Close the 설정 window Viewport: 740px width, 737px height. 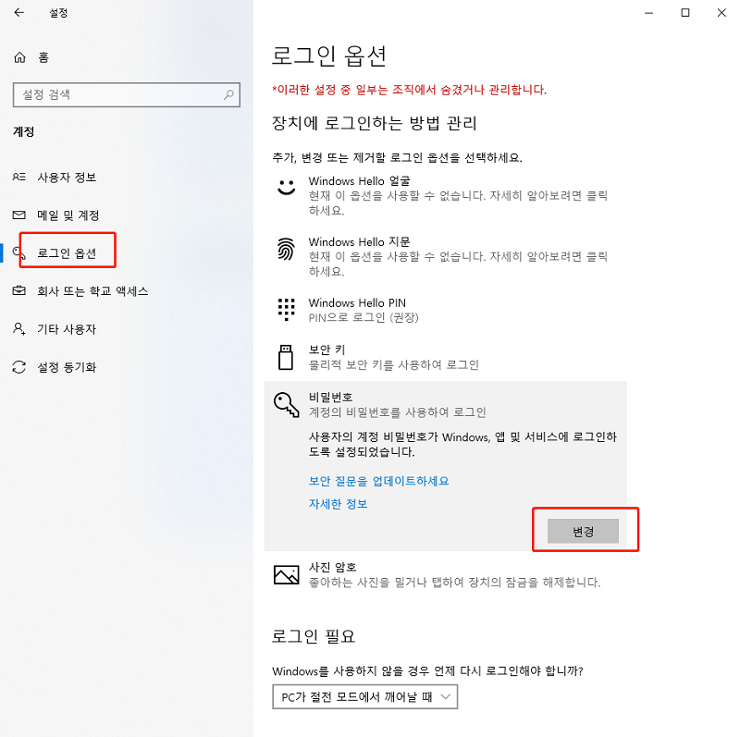(721, 13)
